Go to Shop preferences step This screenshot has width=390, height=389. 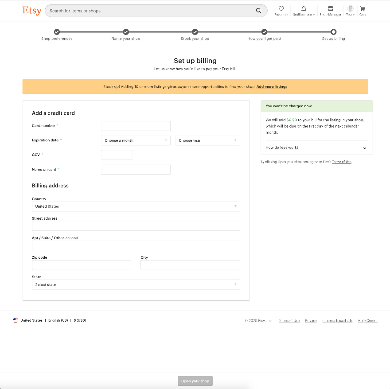57,39
